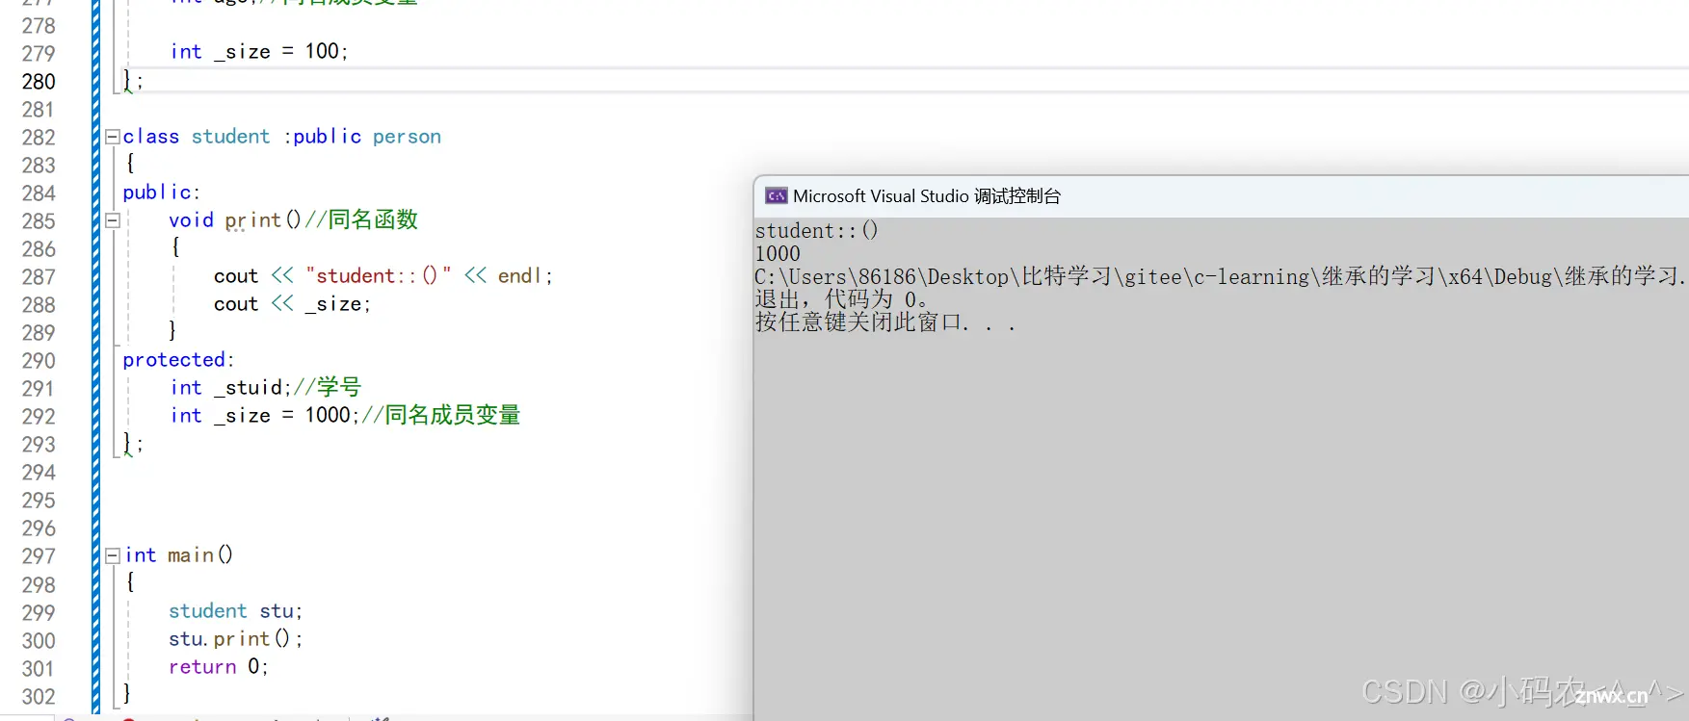Click console output '1000'

(x=778, y=254)
